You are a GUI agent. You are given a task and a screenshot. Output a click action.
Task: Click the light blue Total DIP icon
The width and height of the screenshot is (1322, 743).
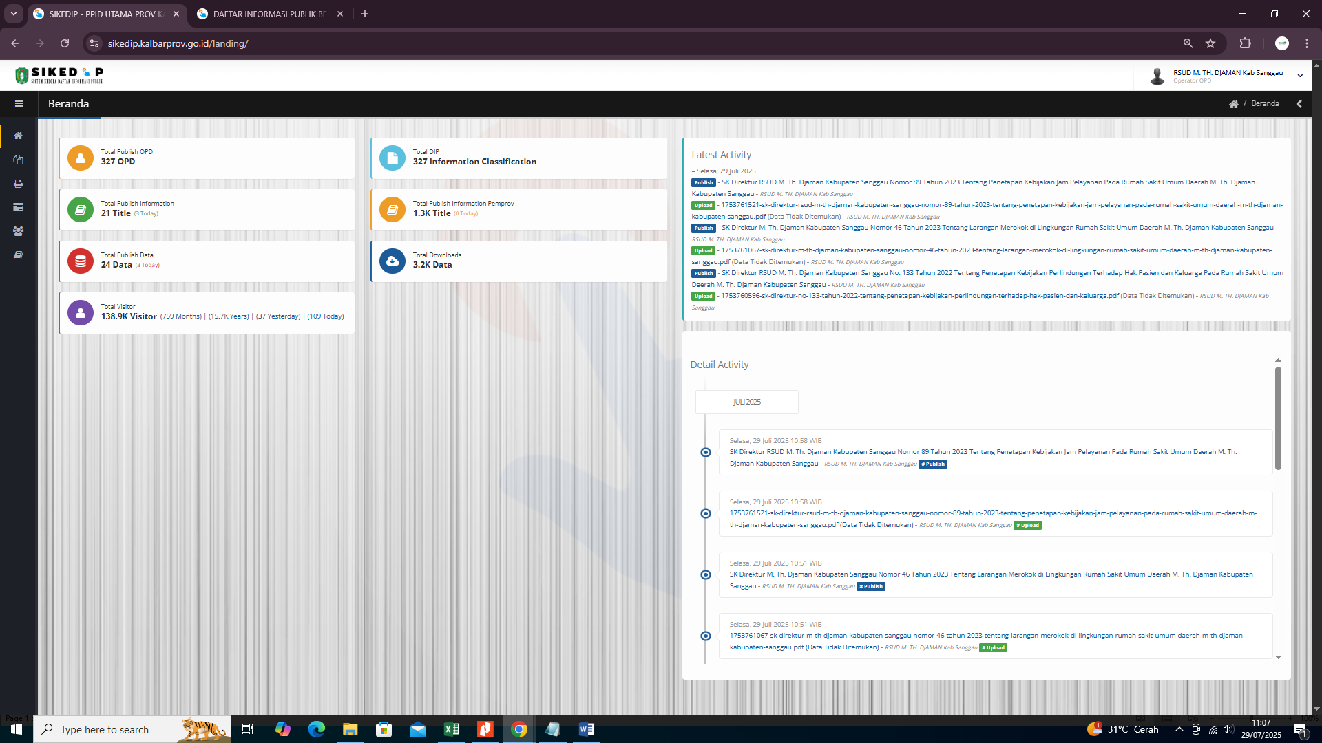point(392,158)
